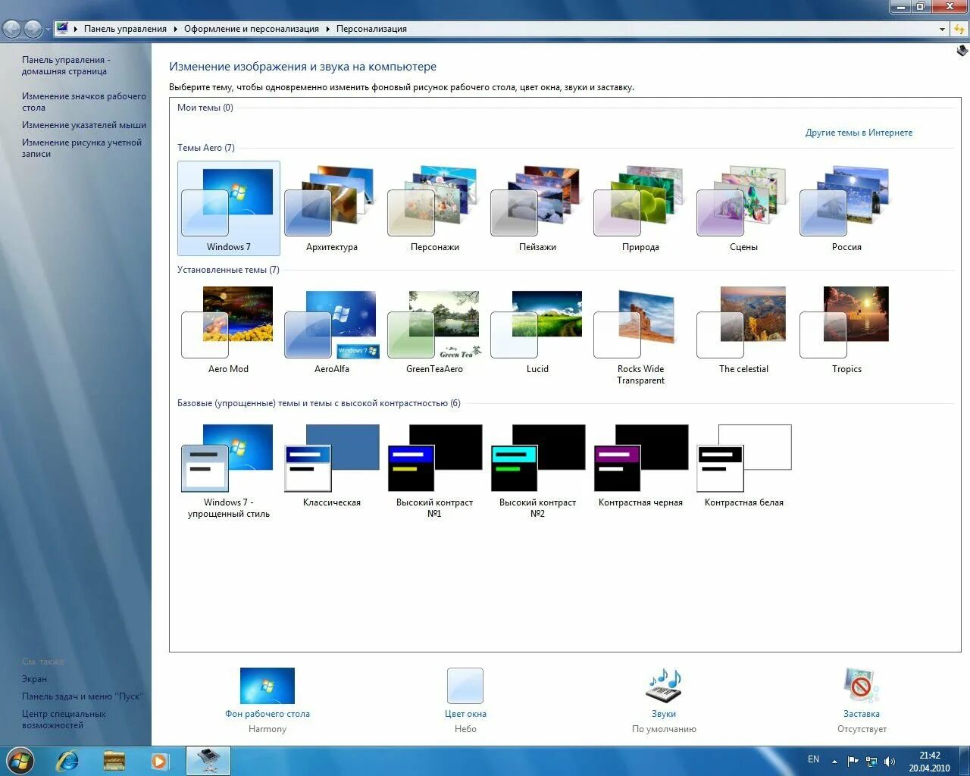Screen dimensions: 970x776
Task: Open Фон рабочего стола wallpaper settings
Action: pos(268,700)
